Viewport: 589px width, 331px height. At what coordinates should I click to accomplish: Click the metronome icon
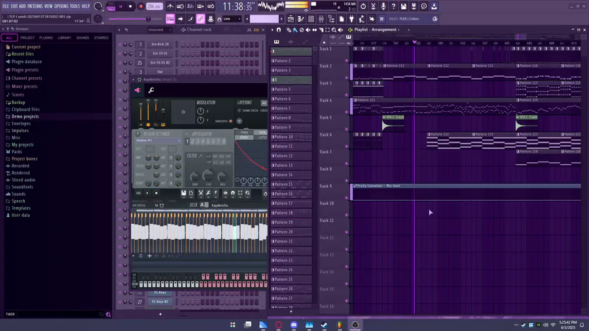(170, 7)
